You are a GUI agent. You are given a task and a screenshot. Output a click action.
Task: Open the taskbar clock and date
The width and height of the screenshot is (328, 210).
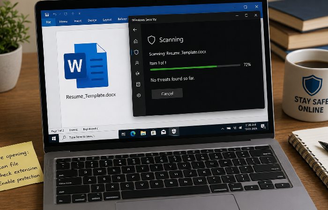point(251,126)
